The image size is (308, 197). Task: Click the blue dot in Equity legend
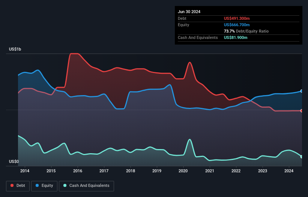[x=37, y=185]
